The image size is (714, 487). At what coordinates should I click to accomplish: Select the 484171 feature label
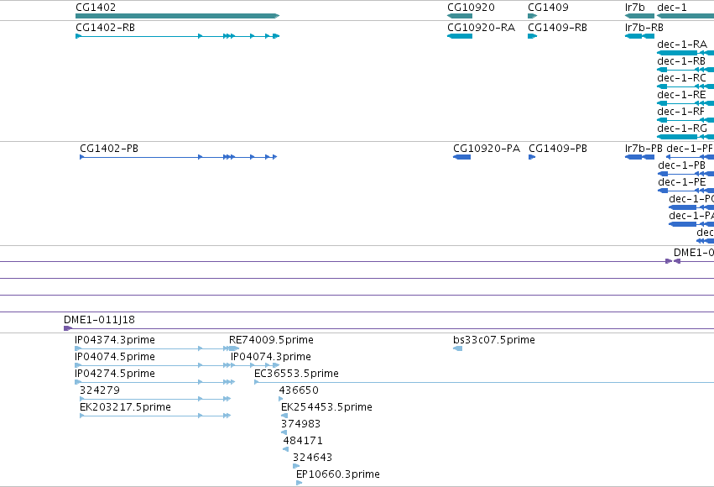pyautogui.click(x=303, y=441)
